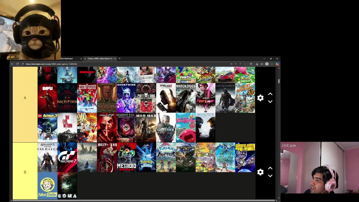
Task: Select the Shadow of Mordor cover
Action: (x=225, y=98)
